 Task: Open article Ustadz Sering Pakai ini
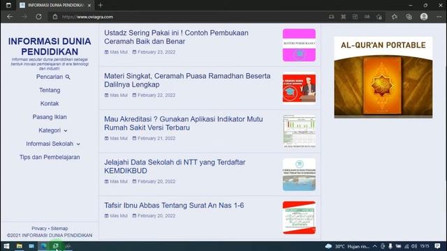pyautogui.click(x=176, y=37)
